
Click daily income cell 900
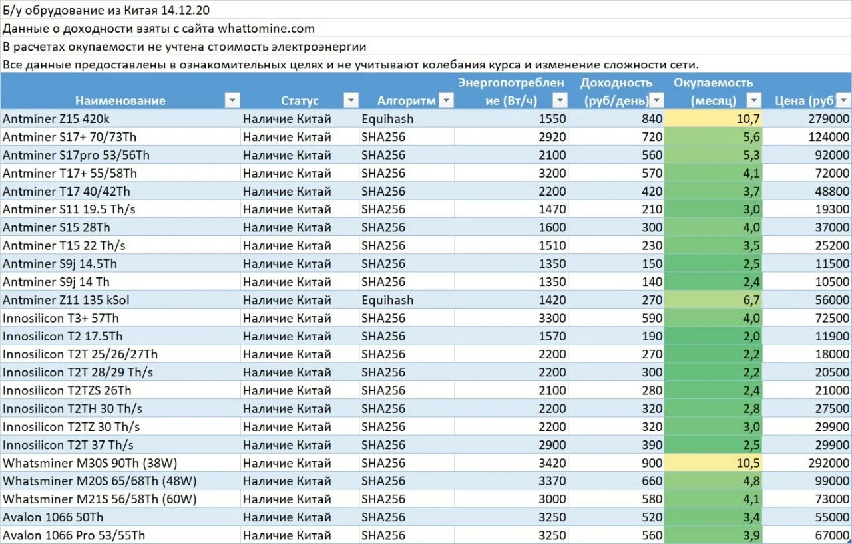pos(617,463)
